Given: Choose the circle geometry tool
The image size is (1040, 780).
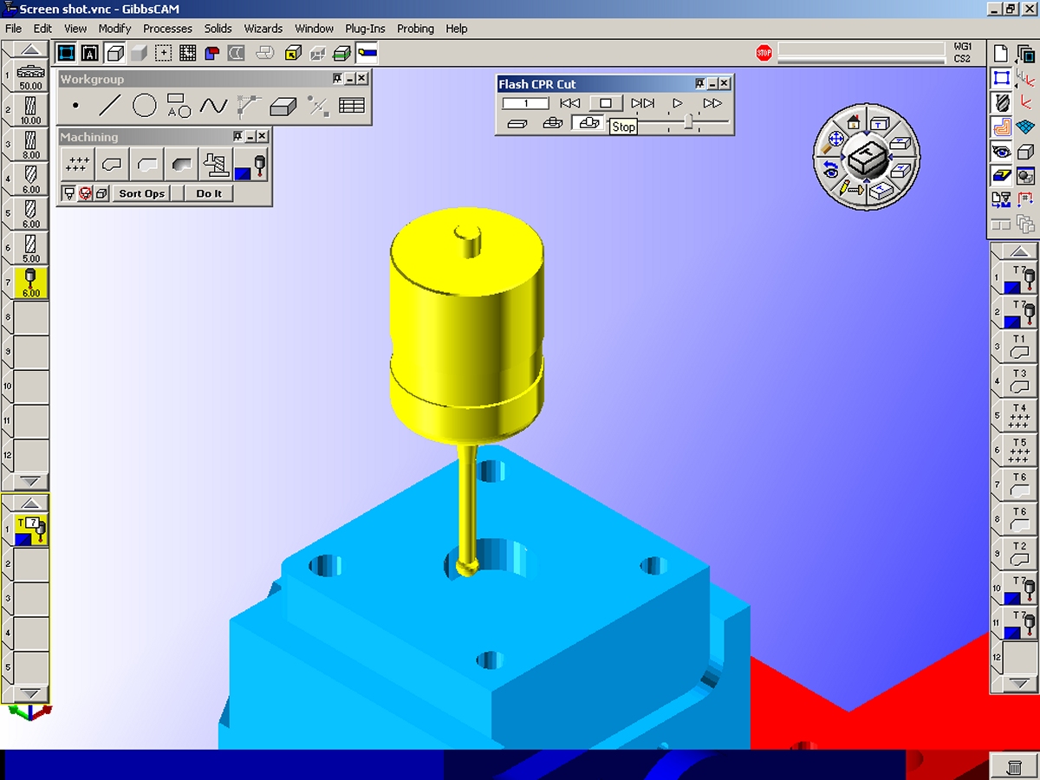Looking at the screenshot, I should tap(144, 107).
